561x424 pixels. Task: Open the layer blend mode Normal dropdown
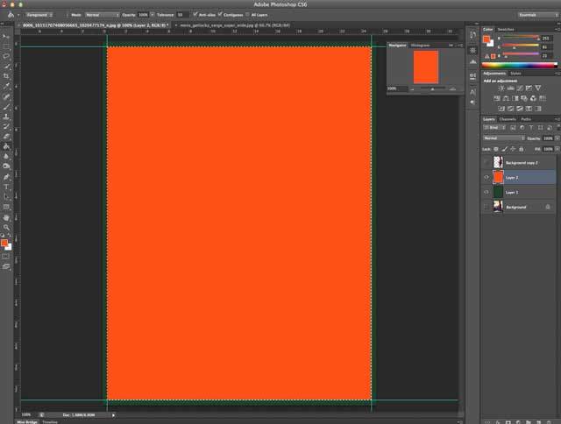501,138
